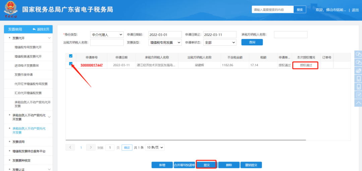Click the 返回主页 return arrow icon
Screen dimensions: 362x171
[x=34, y=29]
